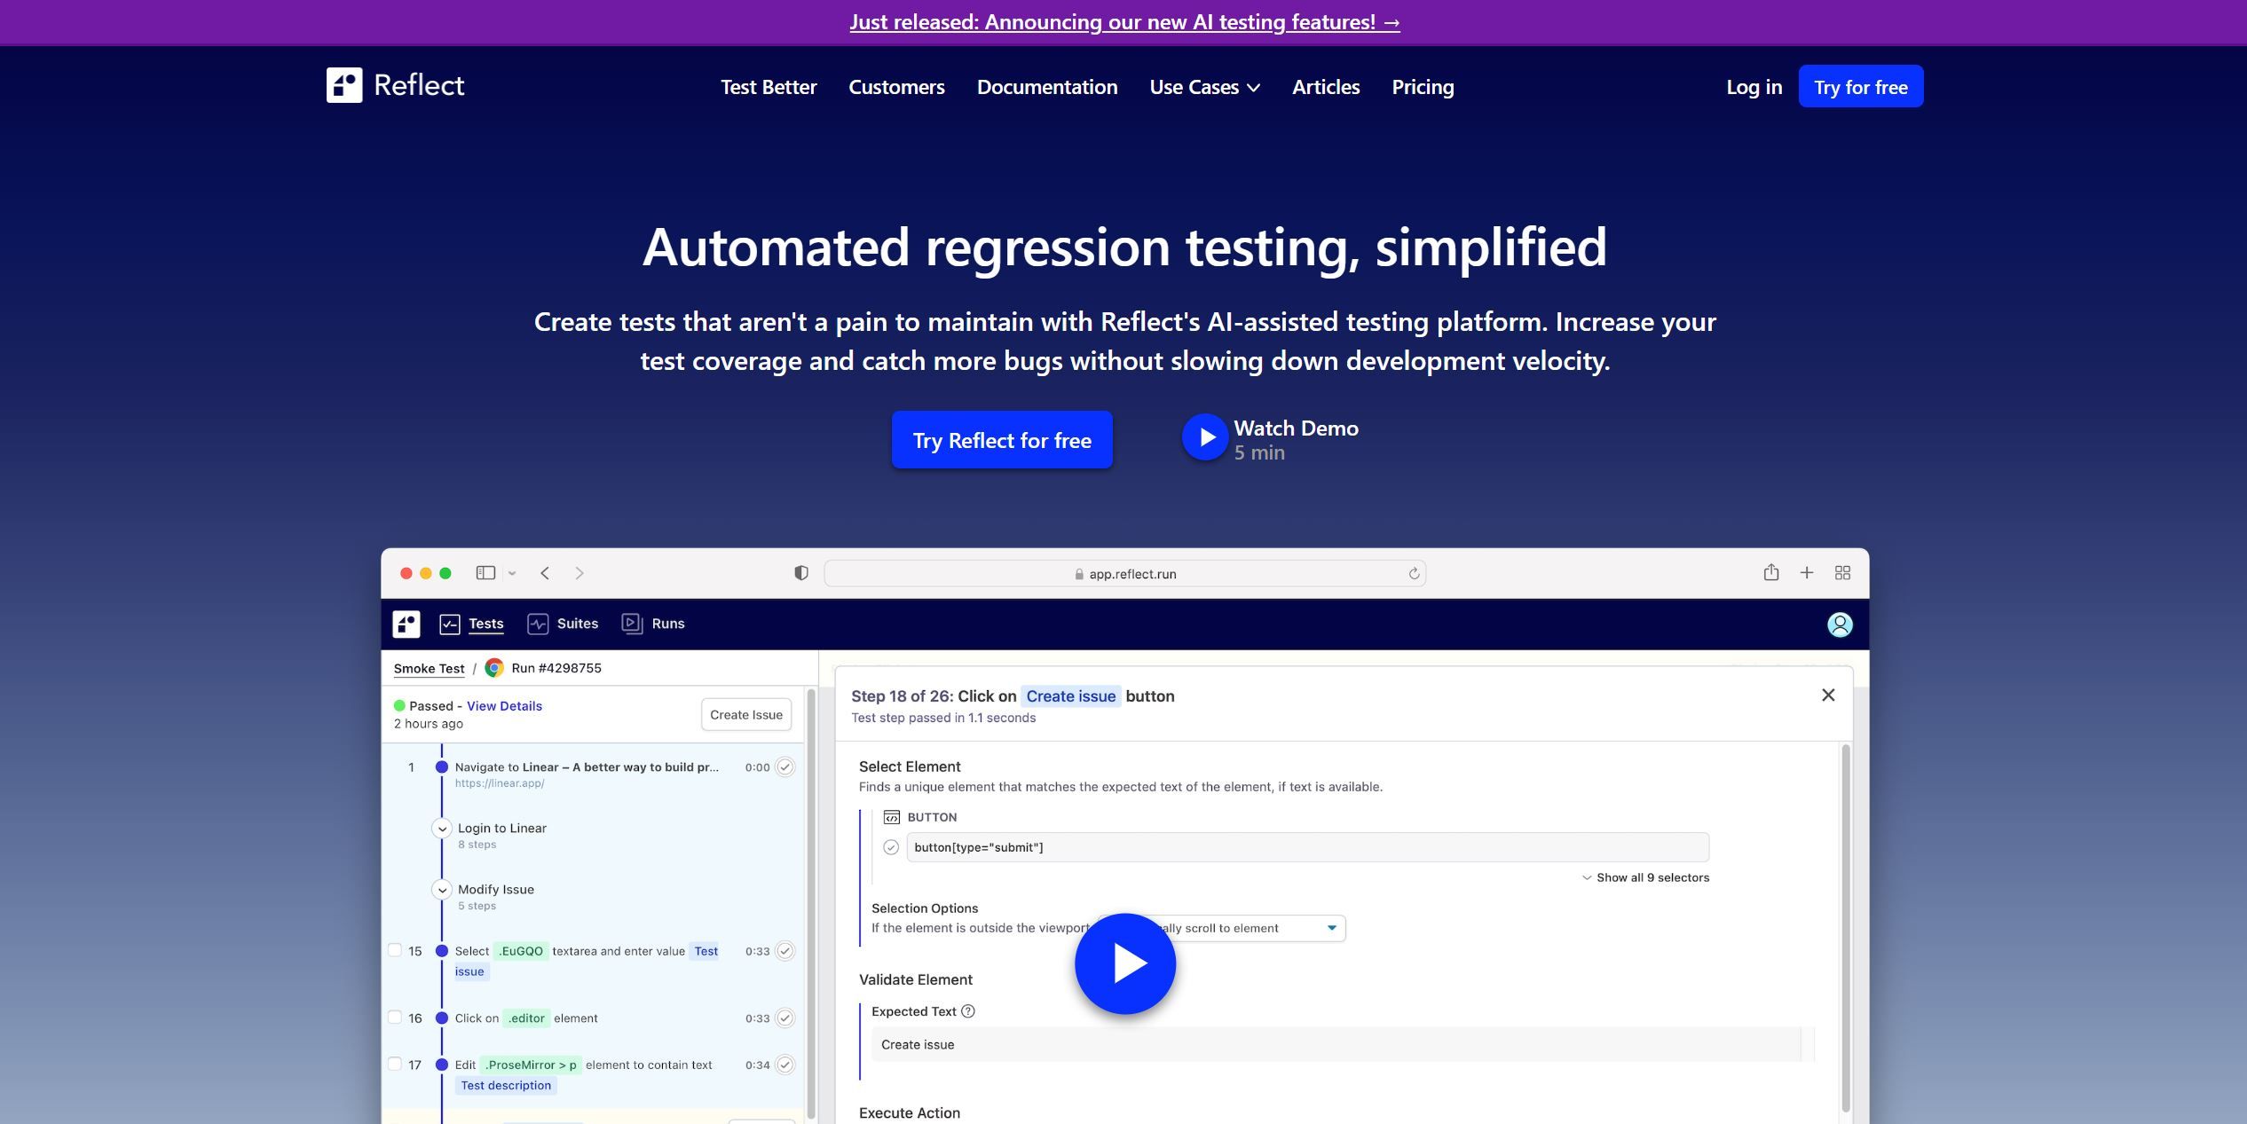This screenshot has width=2247, height=1124.
Task: Click the share/export icon in browser toolbar
Action: coord(1771,573)
